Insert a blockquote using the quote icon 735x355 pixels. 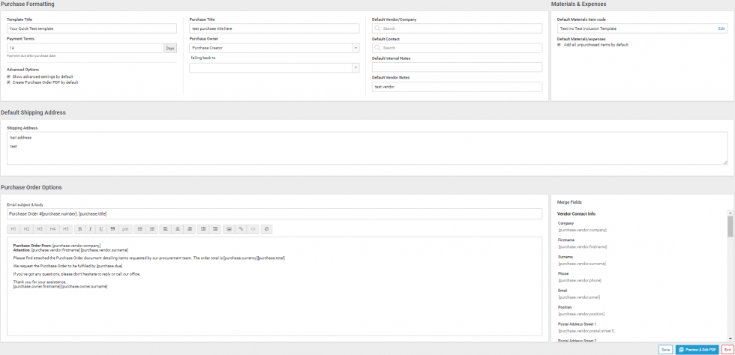coord(113,228)
